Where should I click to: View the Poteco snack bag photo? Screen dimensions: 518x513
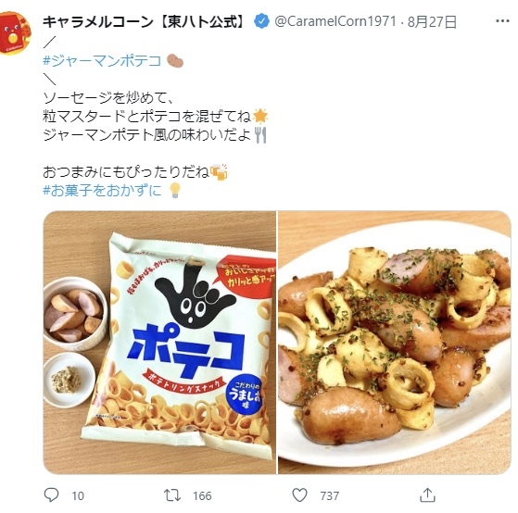(159, 343)
